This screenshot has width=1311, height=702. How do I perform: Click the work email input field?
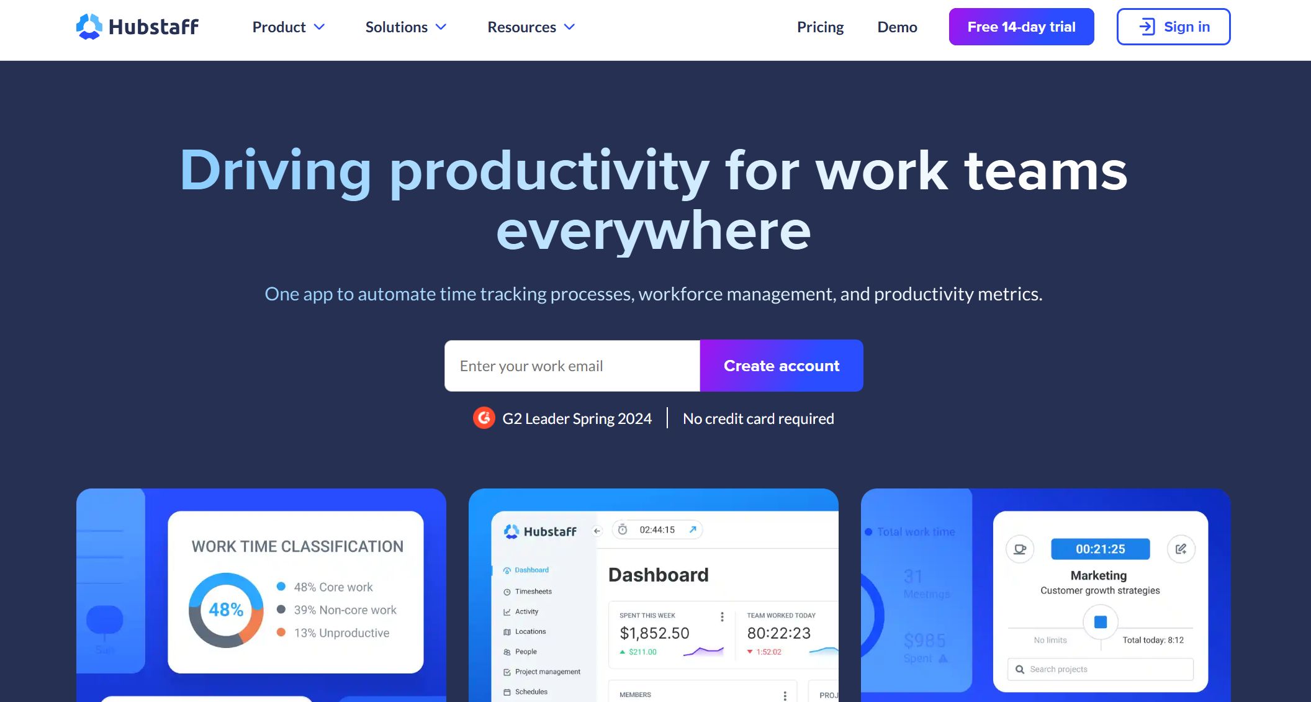tap(572, 365)
